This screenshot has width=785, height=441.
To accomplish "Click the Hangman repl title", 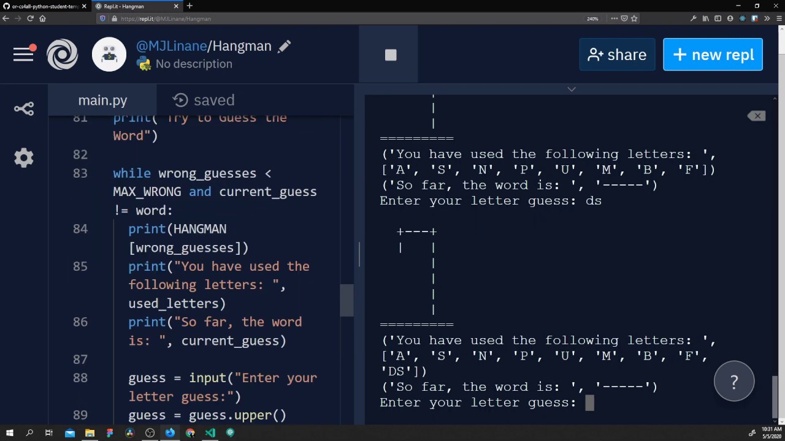I will (242, 47).
